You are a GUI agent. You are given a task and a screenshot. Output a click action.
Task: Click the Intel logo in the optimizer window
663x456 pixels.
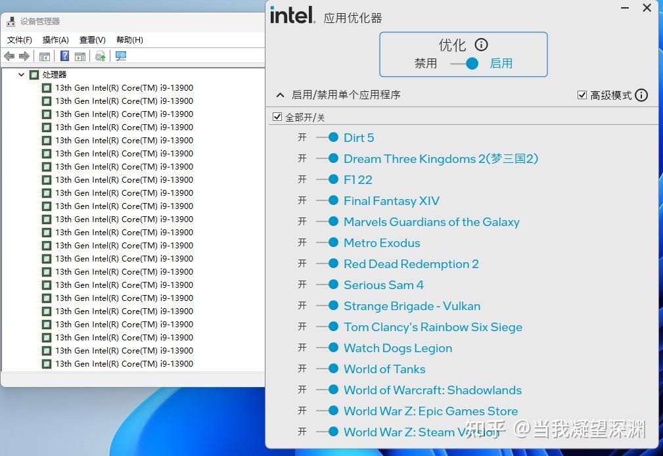click(x=291, y=16)
